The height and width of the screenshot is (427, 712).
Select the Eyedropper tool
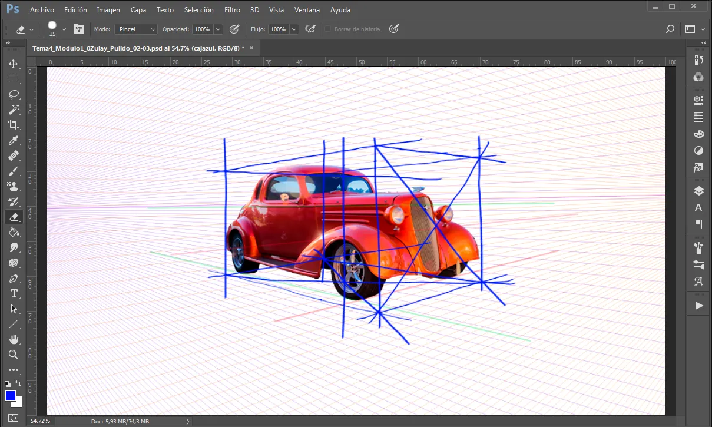click(x=14, y=140)
